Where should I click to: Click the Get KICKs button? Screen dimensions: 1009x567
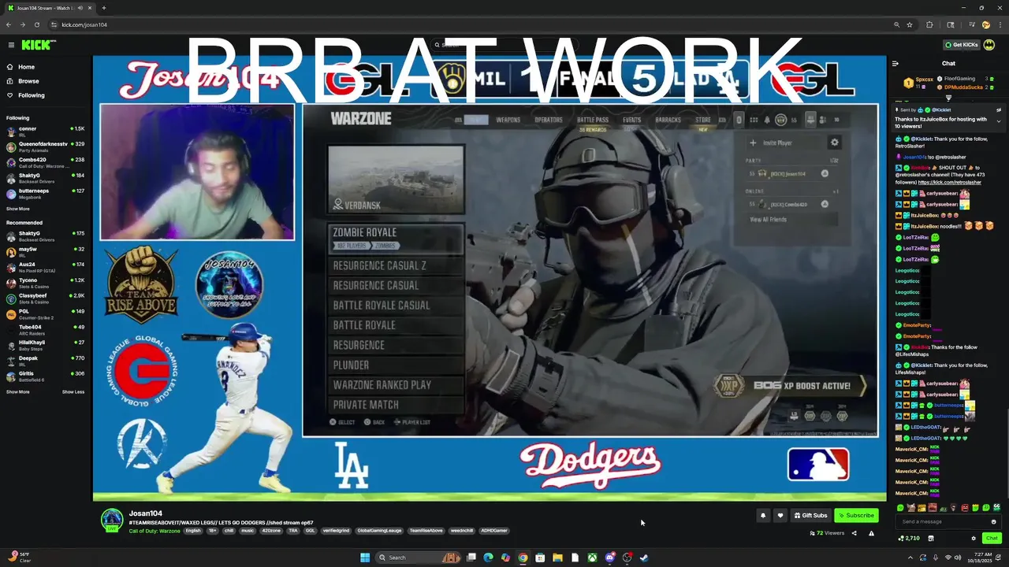point(962,45)
